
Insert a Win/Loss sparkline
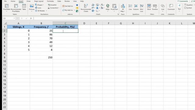pyautogui.click(x=141, y=8)
